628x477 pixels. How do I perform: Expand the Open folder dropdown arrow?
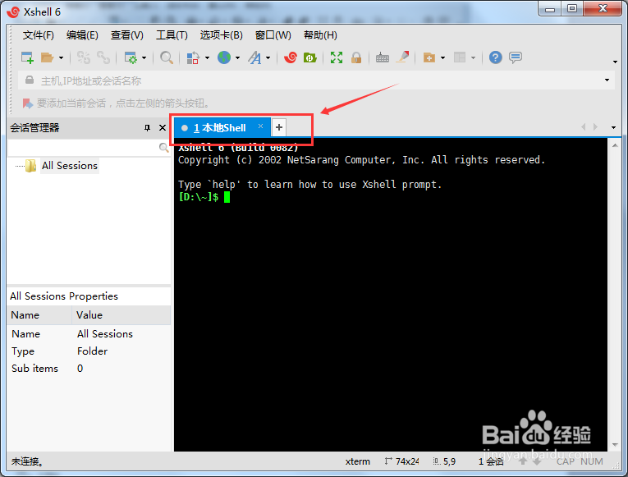click(x=61, y=58)
